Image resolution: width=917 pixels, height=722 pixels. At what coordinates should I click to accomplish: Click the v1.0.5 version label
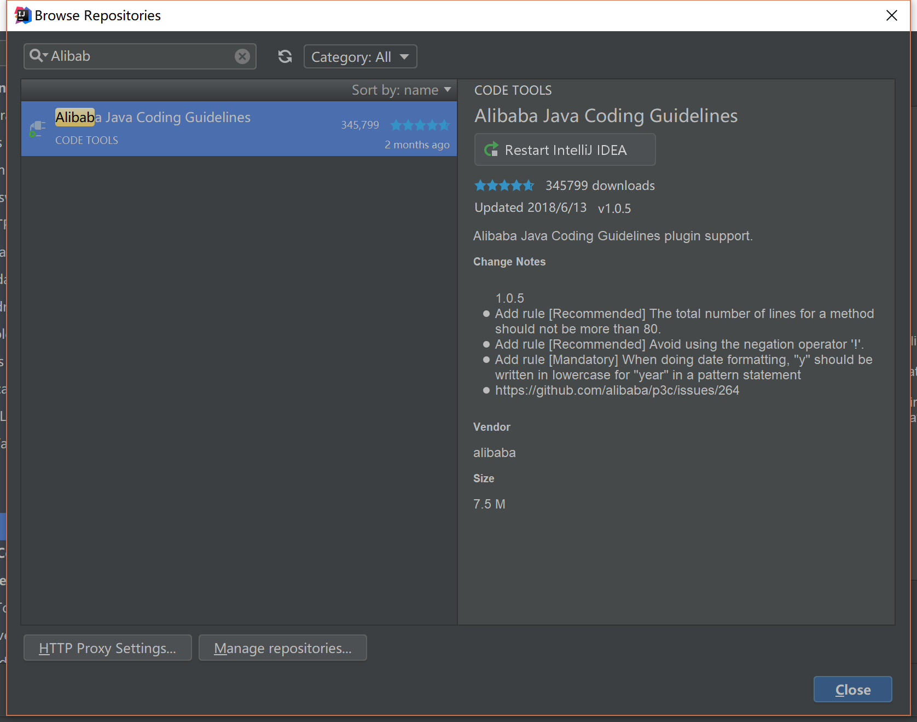click(x=614, y=209)
